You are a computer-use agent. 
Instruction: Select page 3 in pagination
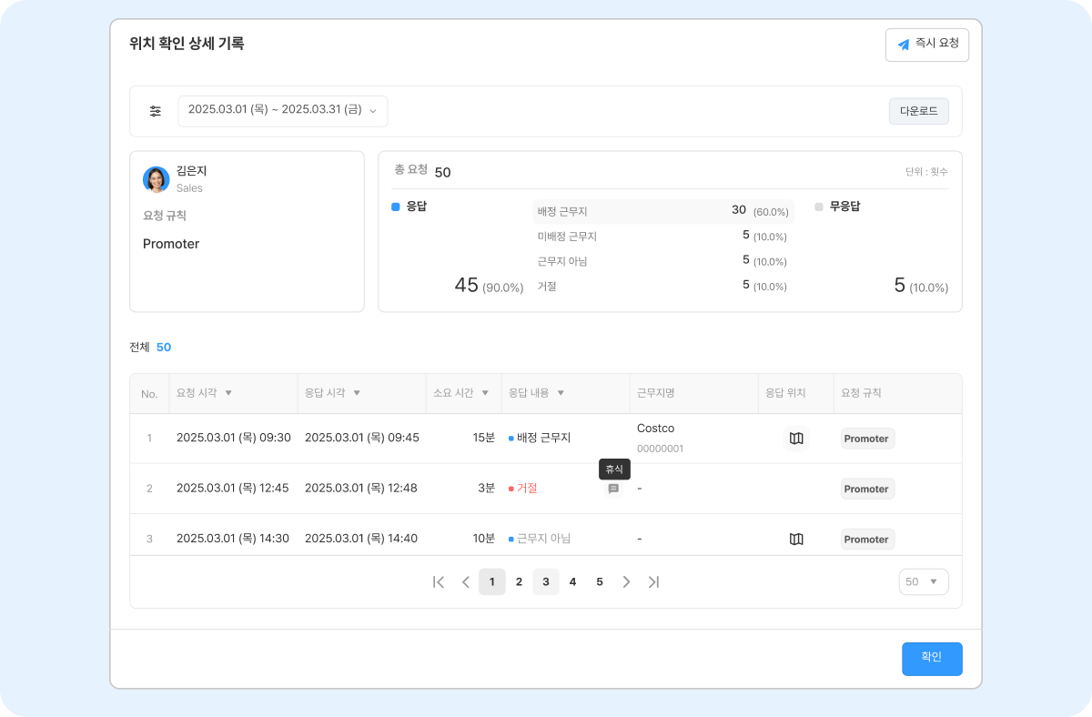(x=546, y=581)
